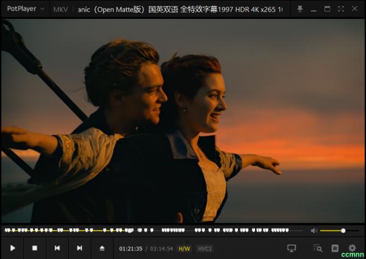
Task: Start playback with the Play button
Action: (13, 248)
